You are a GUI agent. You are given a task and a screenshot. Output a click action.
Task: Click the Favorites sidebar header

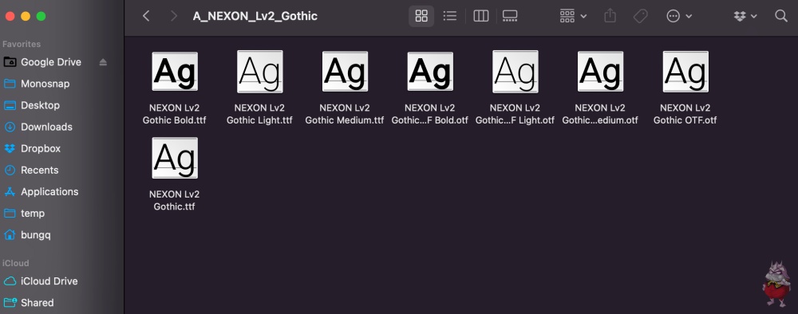click(x=22, y=44)
